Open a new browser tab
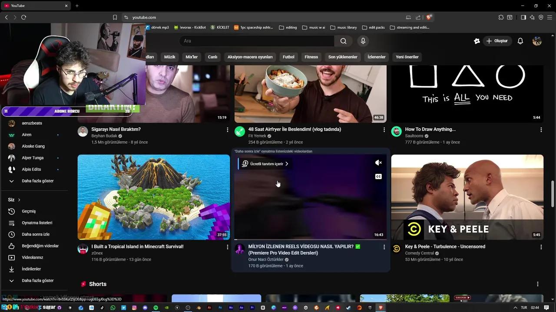 (x=77, y=6)
